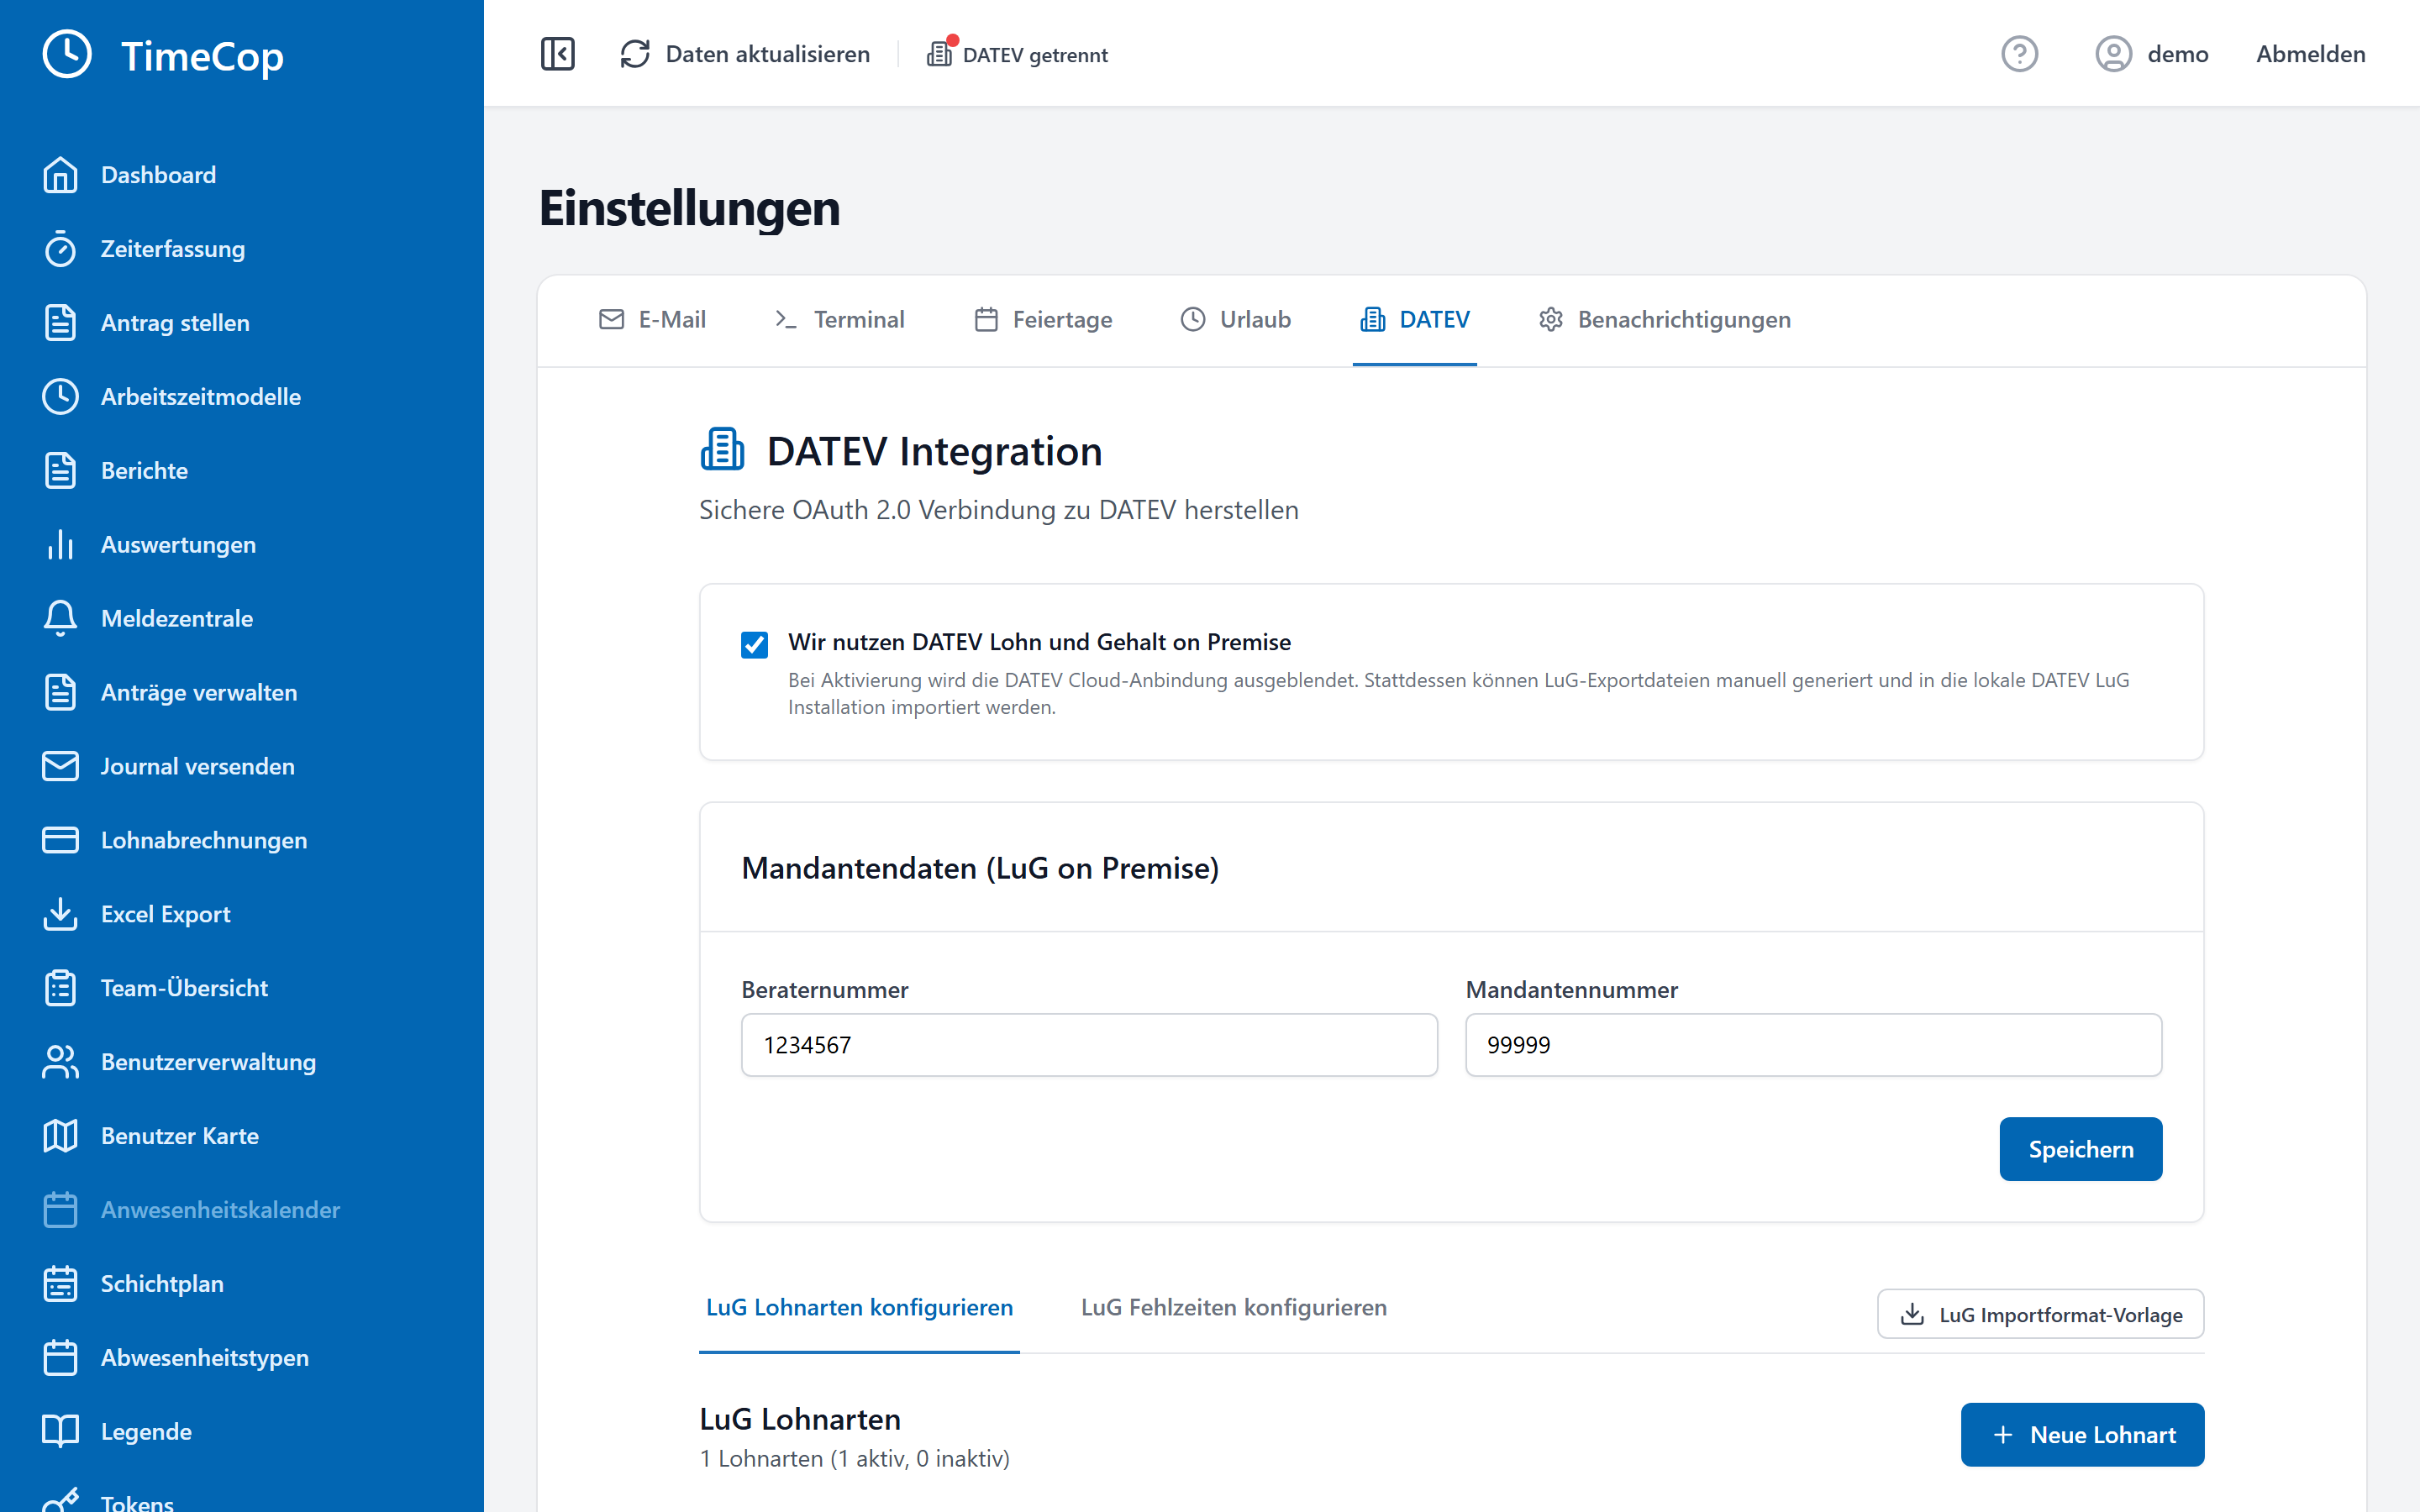2420x1512 pixels.
Task: Click the Abwesenheitstypen calendar icon
Action: coord(60,1358)
